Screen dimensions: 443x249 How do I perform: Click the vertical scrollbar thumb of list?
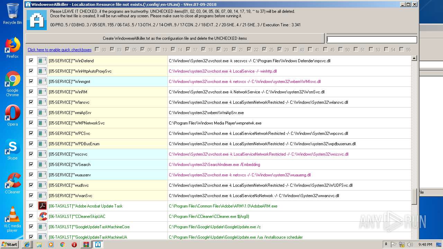(x=414, y=197)
